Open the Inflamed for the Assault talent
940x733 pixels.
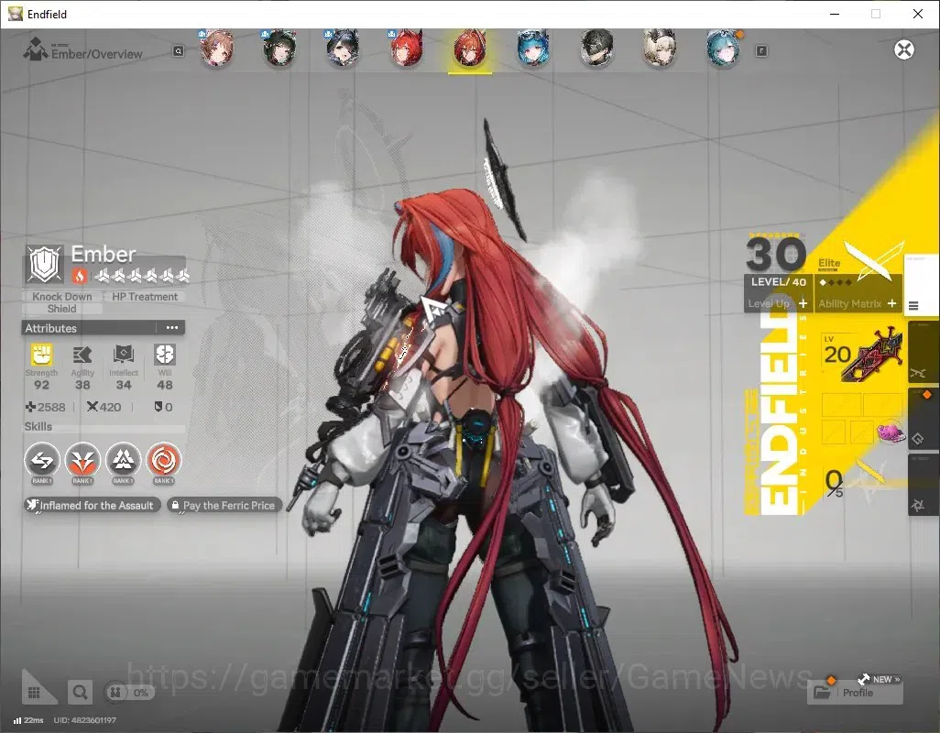click(x=93, y=505)
